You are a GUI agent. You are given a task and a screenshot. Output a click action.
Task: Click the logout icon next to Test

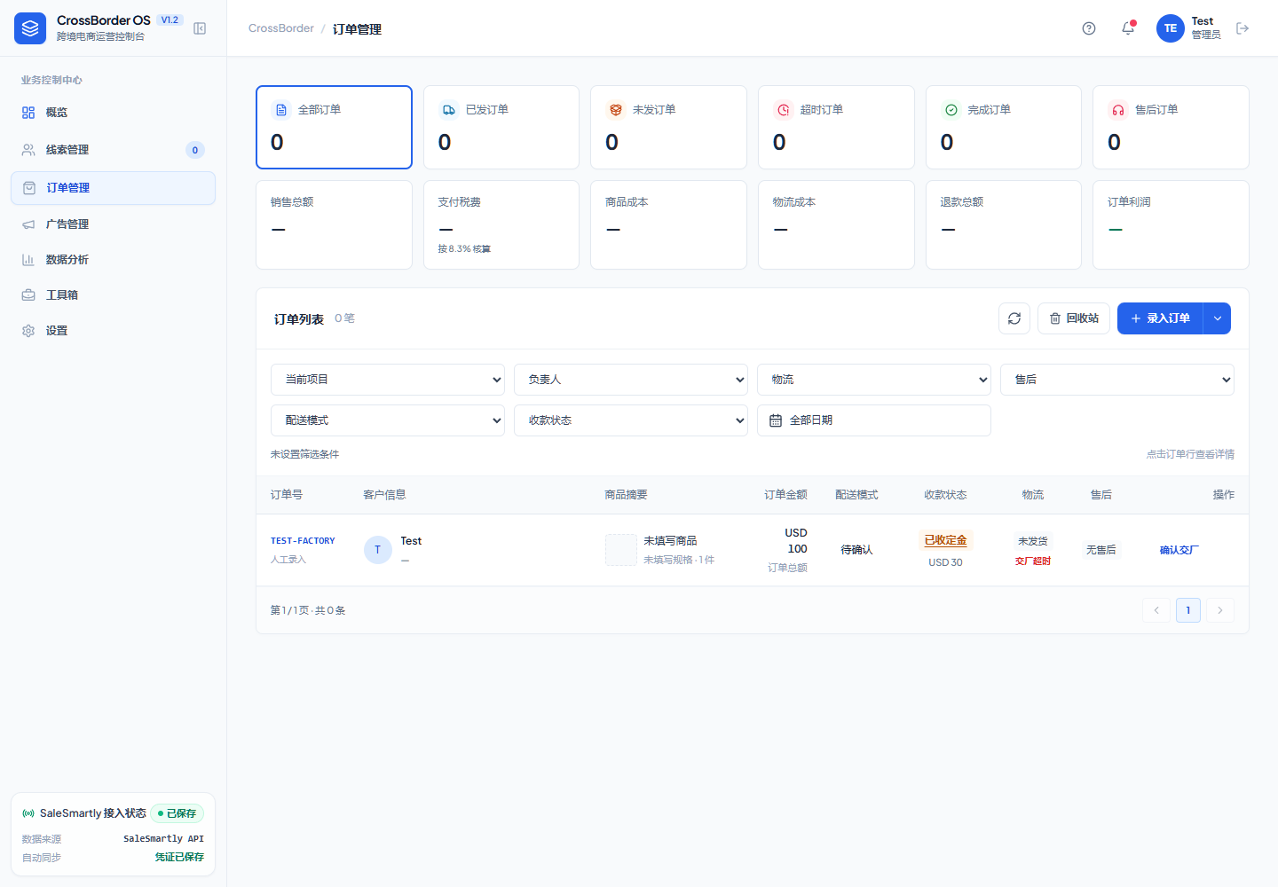[1242, 28]
